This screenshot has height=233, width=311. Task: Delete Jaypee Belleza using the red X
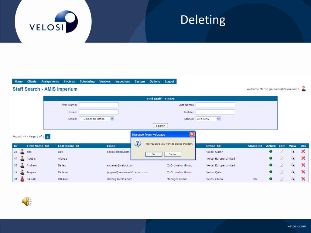pos(303,172)
